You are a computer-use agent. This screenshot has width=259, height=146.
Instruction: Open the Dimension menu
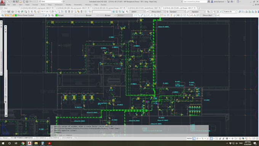59,5
